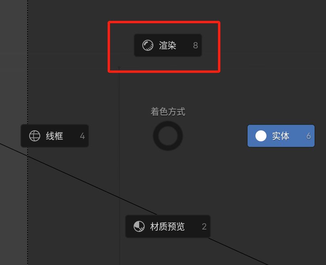
Task: Click the 着色方式 pie menu title
Action: click(x=168, y=111)
